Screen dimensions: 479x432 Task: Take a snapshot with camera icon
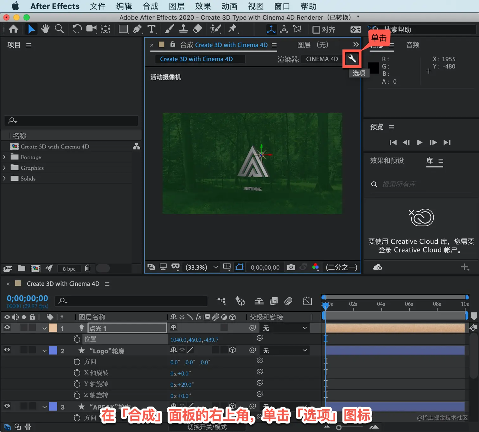[x=291, y=267]
